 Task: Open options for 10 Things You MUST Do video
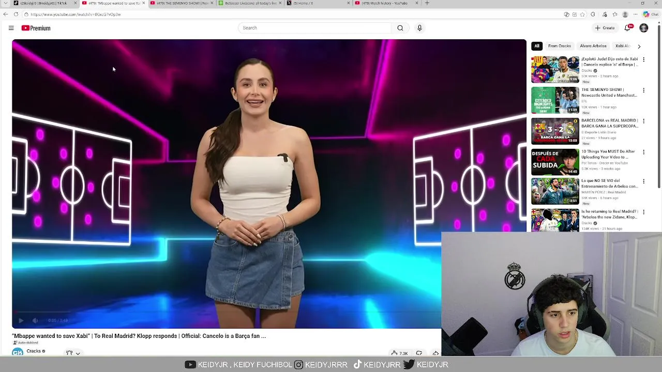644,152
